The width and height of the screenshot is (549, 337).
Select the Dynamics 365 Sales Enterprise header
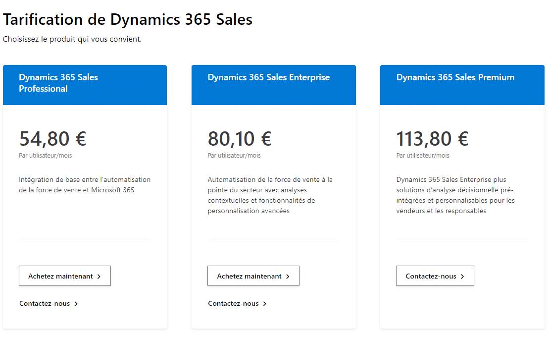pos(268,77)
